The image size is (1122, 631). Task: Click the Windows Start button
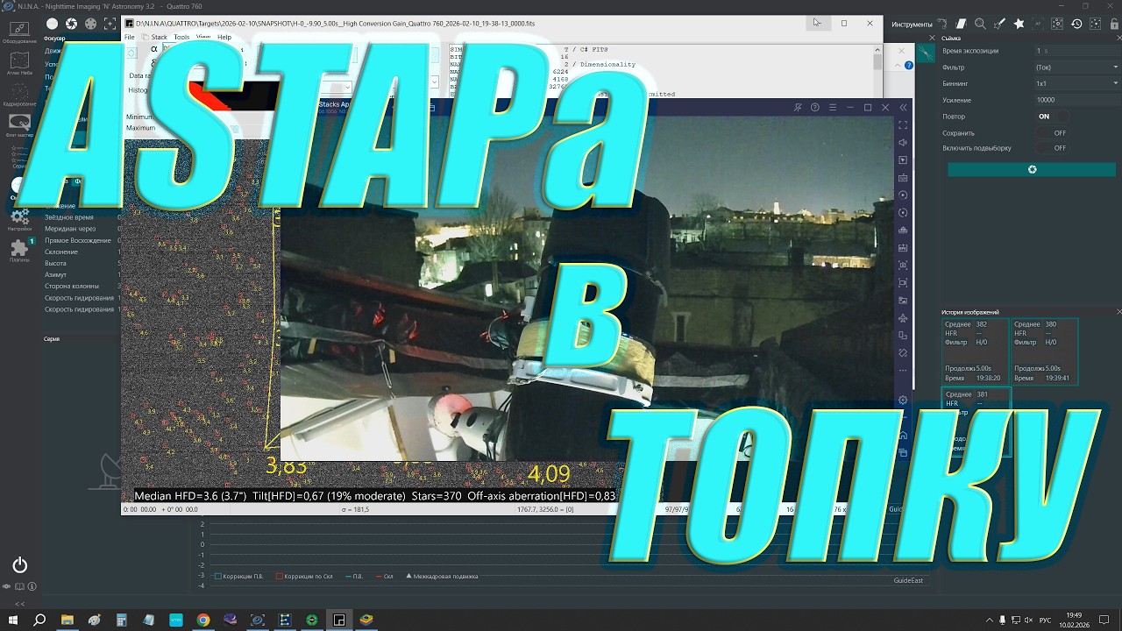[13, 620]
